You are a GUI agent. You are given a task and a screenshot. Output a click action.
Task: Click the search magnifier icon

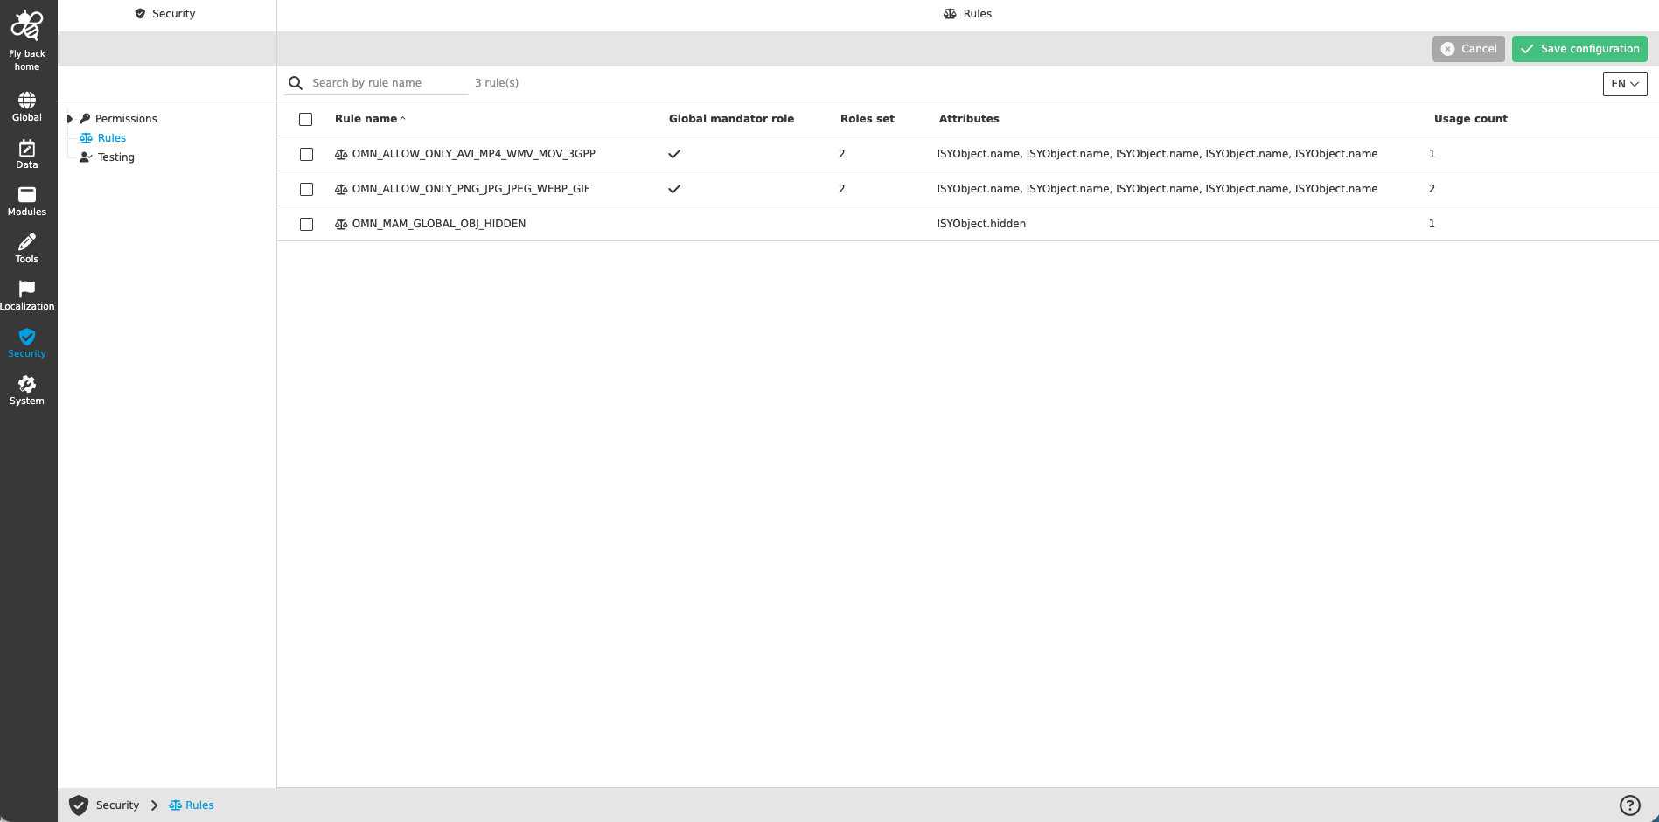point(296,83)
